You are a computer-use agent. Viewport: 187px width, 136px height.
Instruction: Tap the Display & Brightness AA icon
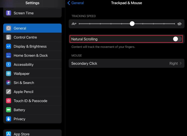9,46
